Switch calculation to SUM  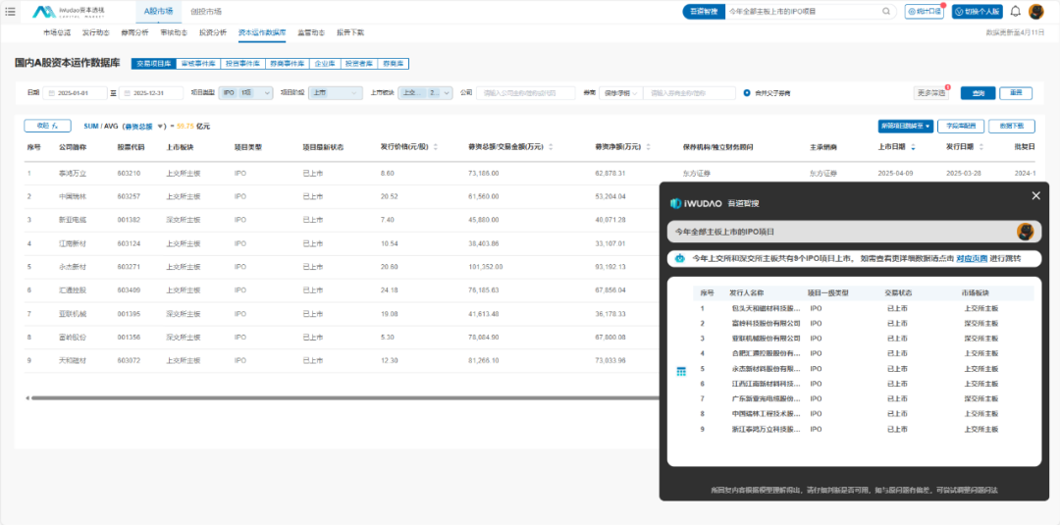pyautogui.click(x=91, y=127)
